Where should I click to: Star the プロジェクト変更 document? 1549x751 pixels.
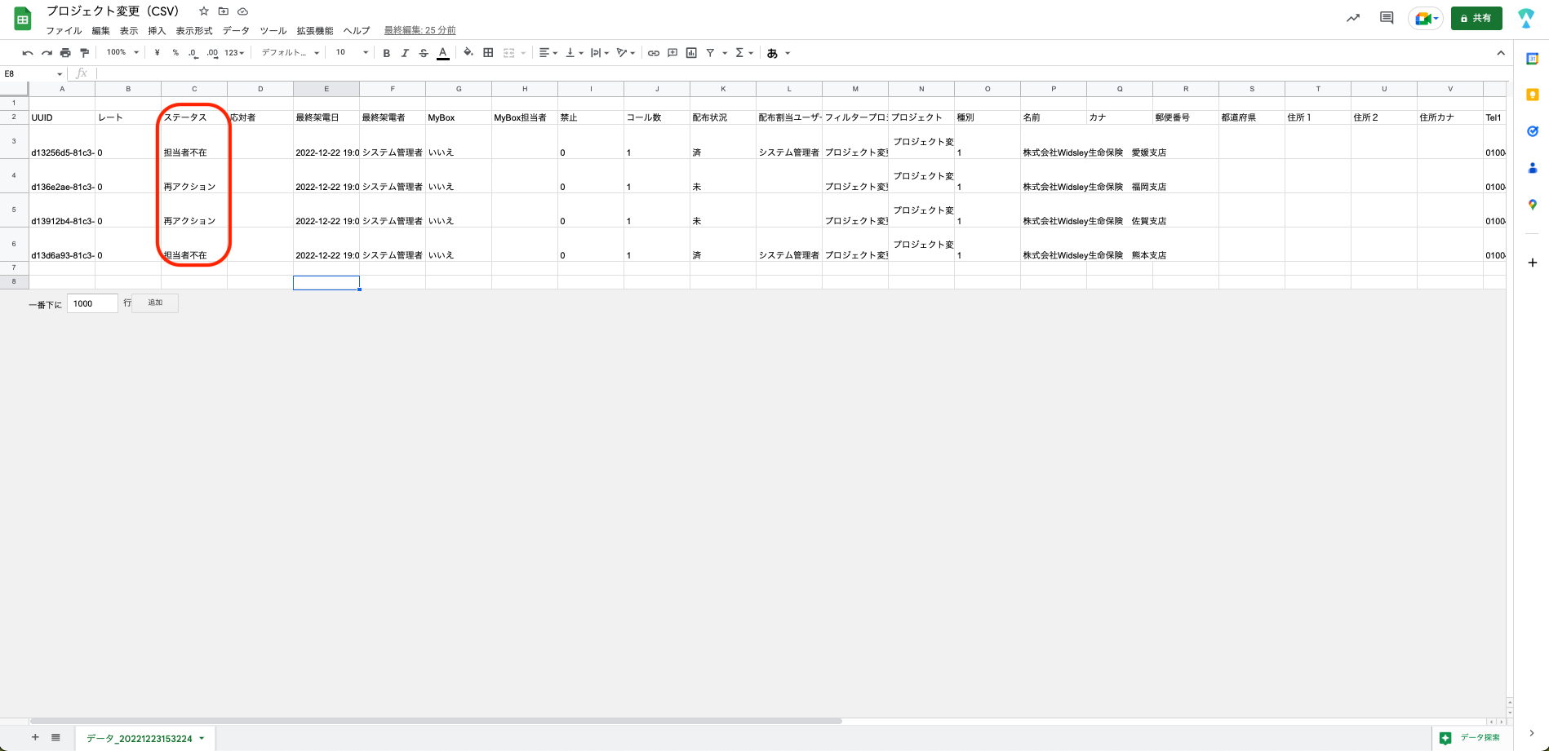[x=204, y=11]
